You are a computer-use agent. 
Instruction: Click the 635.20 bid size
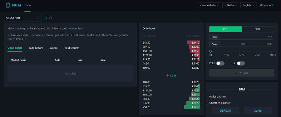[146, 86]
